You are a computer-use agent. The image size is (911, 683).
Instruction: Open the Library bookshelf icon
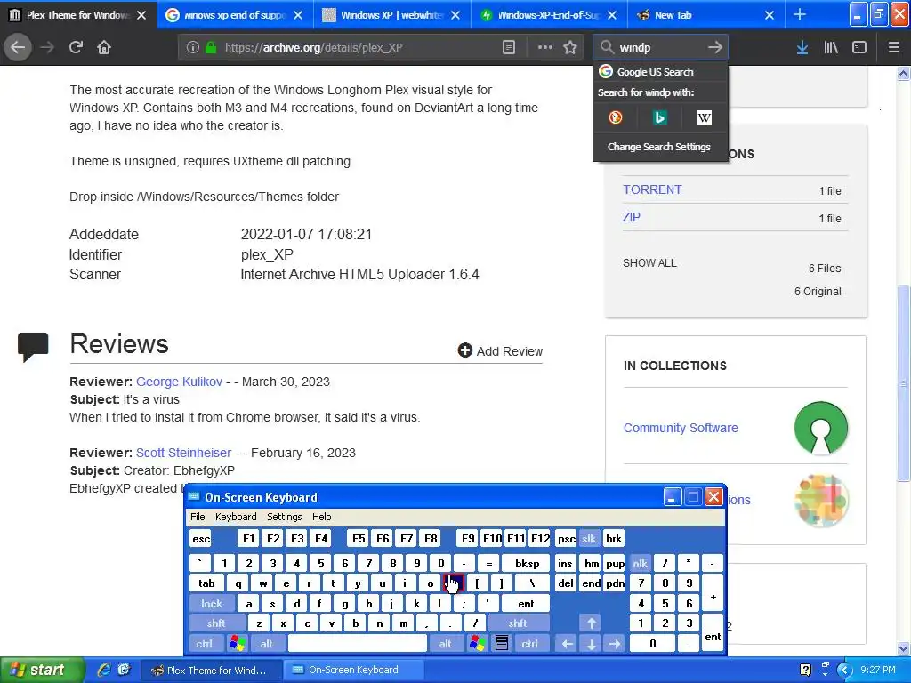pos(831,48)
